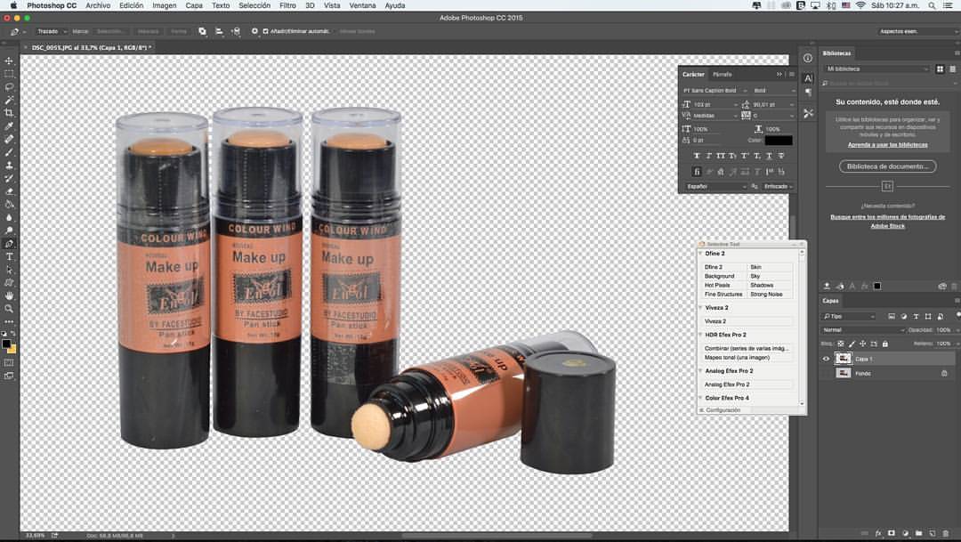Click the lock all layer icon
961x542 pixels.
tap(884, 343)
